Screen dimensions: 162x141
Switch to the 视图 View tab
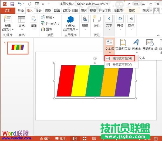(93, 11)
